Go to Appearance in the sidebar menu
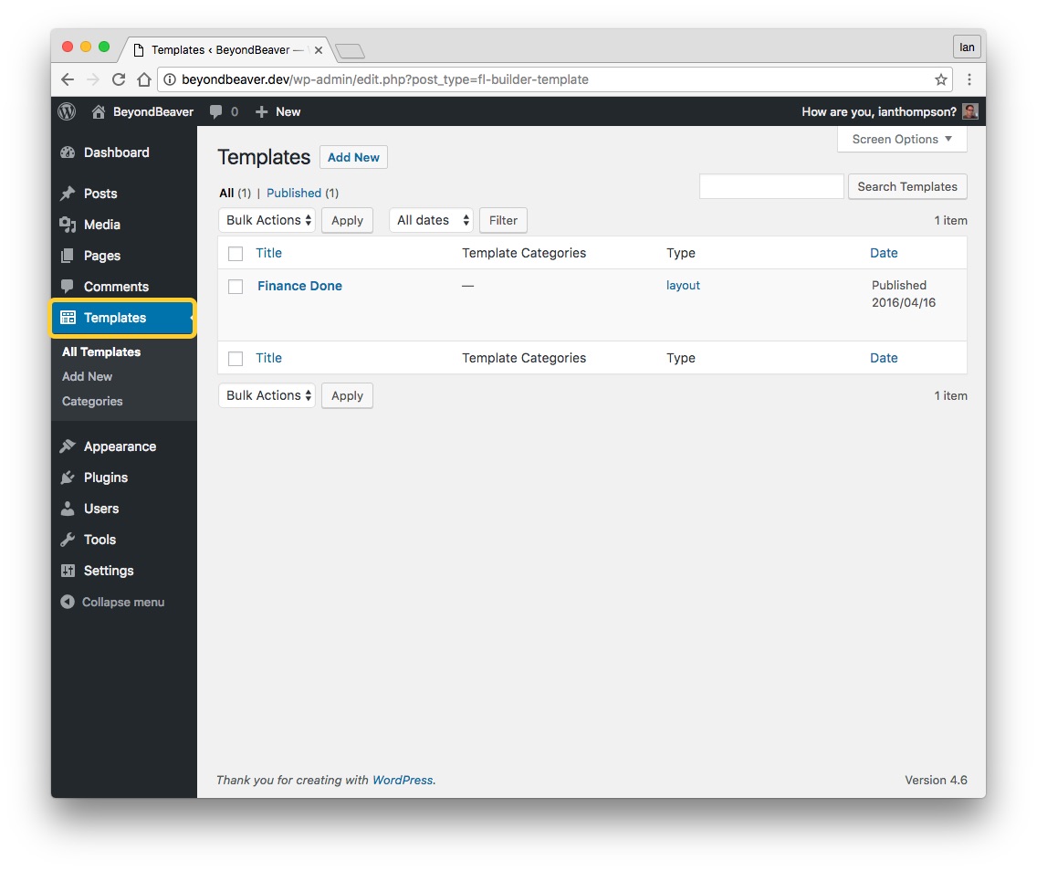This screenshot has height=871, width=1037. [120, 446]
